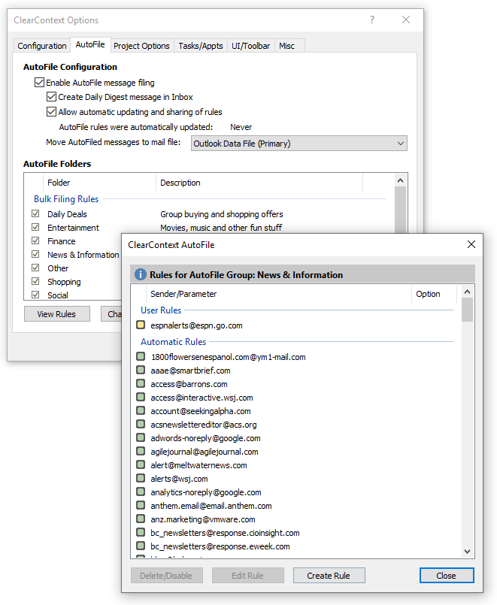The image size is (497, 605).
Task: Open the Project Options tab
Action: [141, 46]
